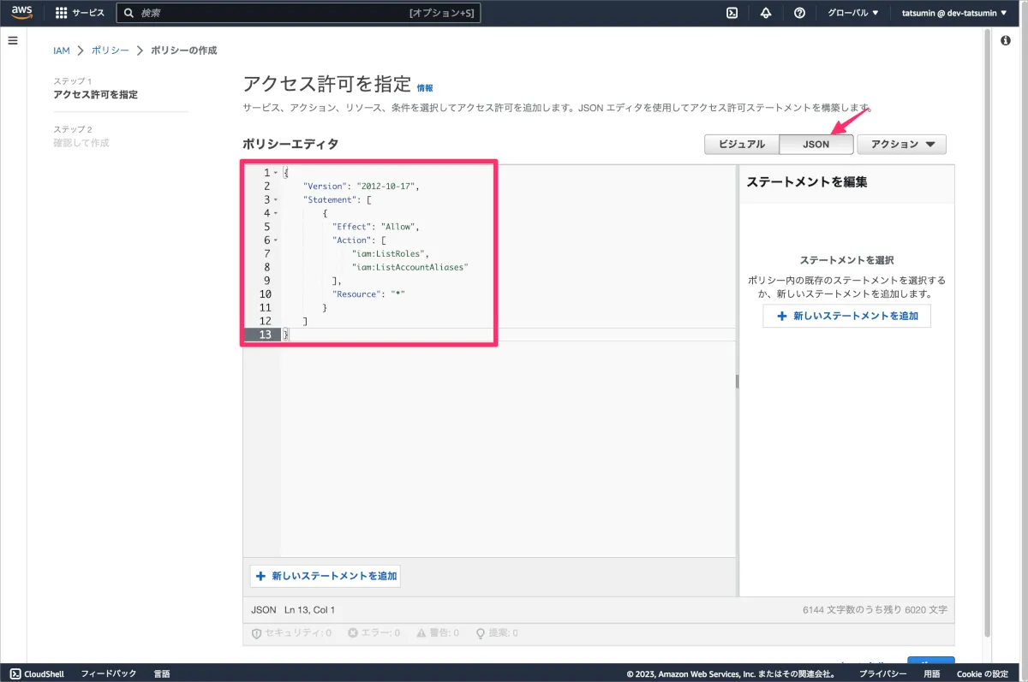This screenshot has height=682, width=1028.
Task: Click 新しいステートメントを追加 below the editor
Action: [326, 576]
